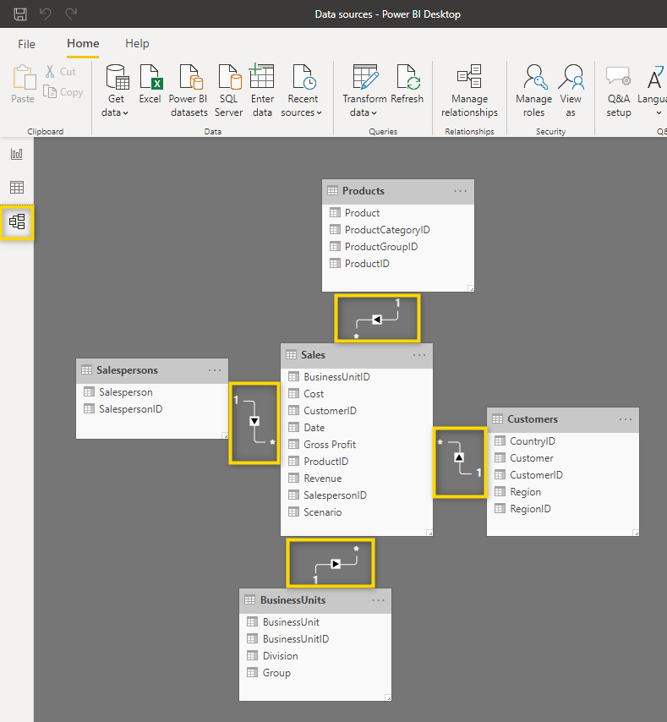Switch to the Help ribbon tab

[x=137, y=43]
